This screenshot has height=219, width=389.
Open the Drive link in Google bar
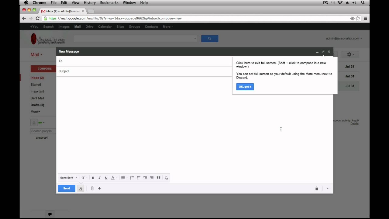(x=89, y=27)
